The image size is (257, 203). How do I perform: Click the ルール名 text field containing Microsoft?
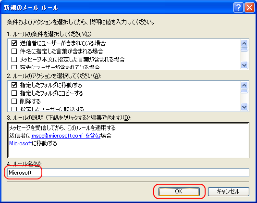pyautogui.click(x=128, y=173)
